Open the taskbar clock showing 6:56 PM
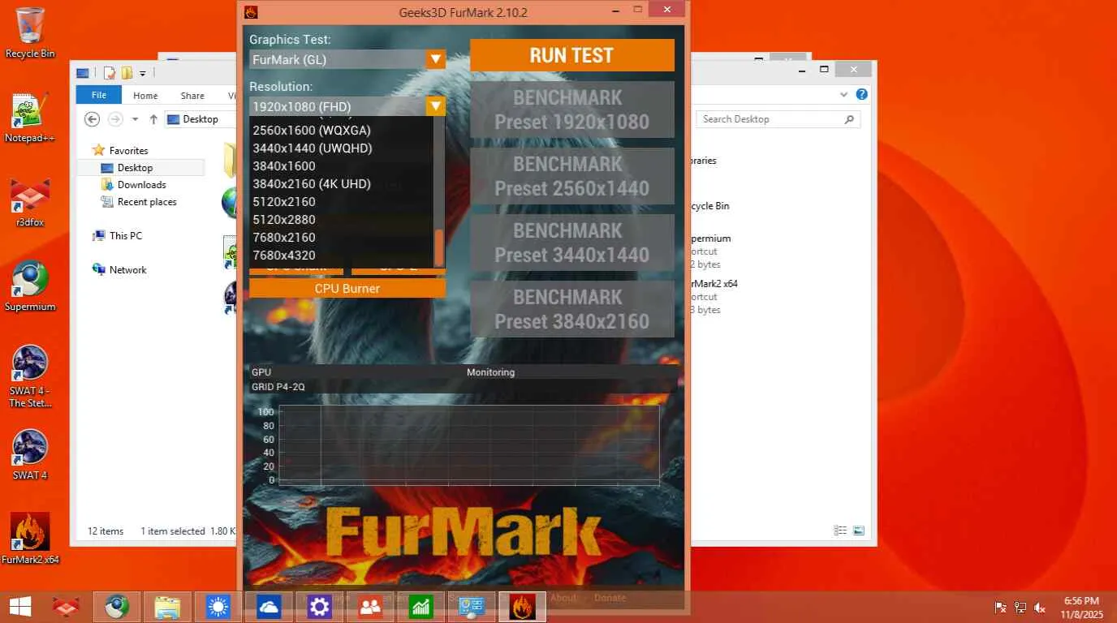The image size is (1117, 623). (x=1080, y=608)
